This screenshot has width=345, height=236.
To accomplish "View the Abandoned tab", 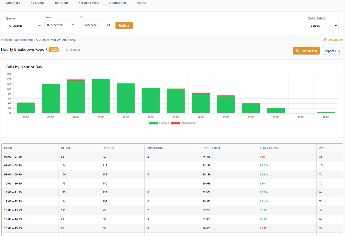I will click(118, 3).
